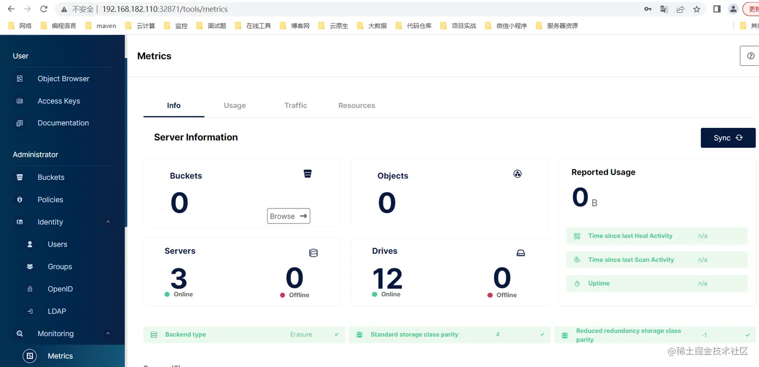Screen dimensions: 759x367
Task: Click the Drives card drive icon
Action: 521,253
